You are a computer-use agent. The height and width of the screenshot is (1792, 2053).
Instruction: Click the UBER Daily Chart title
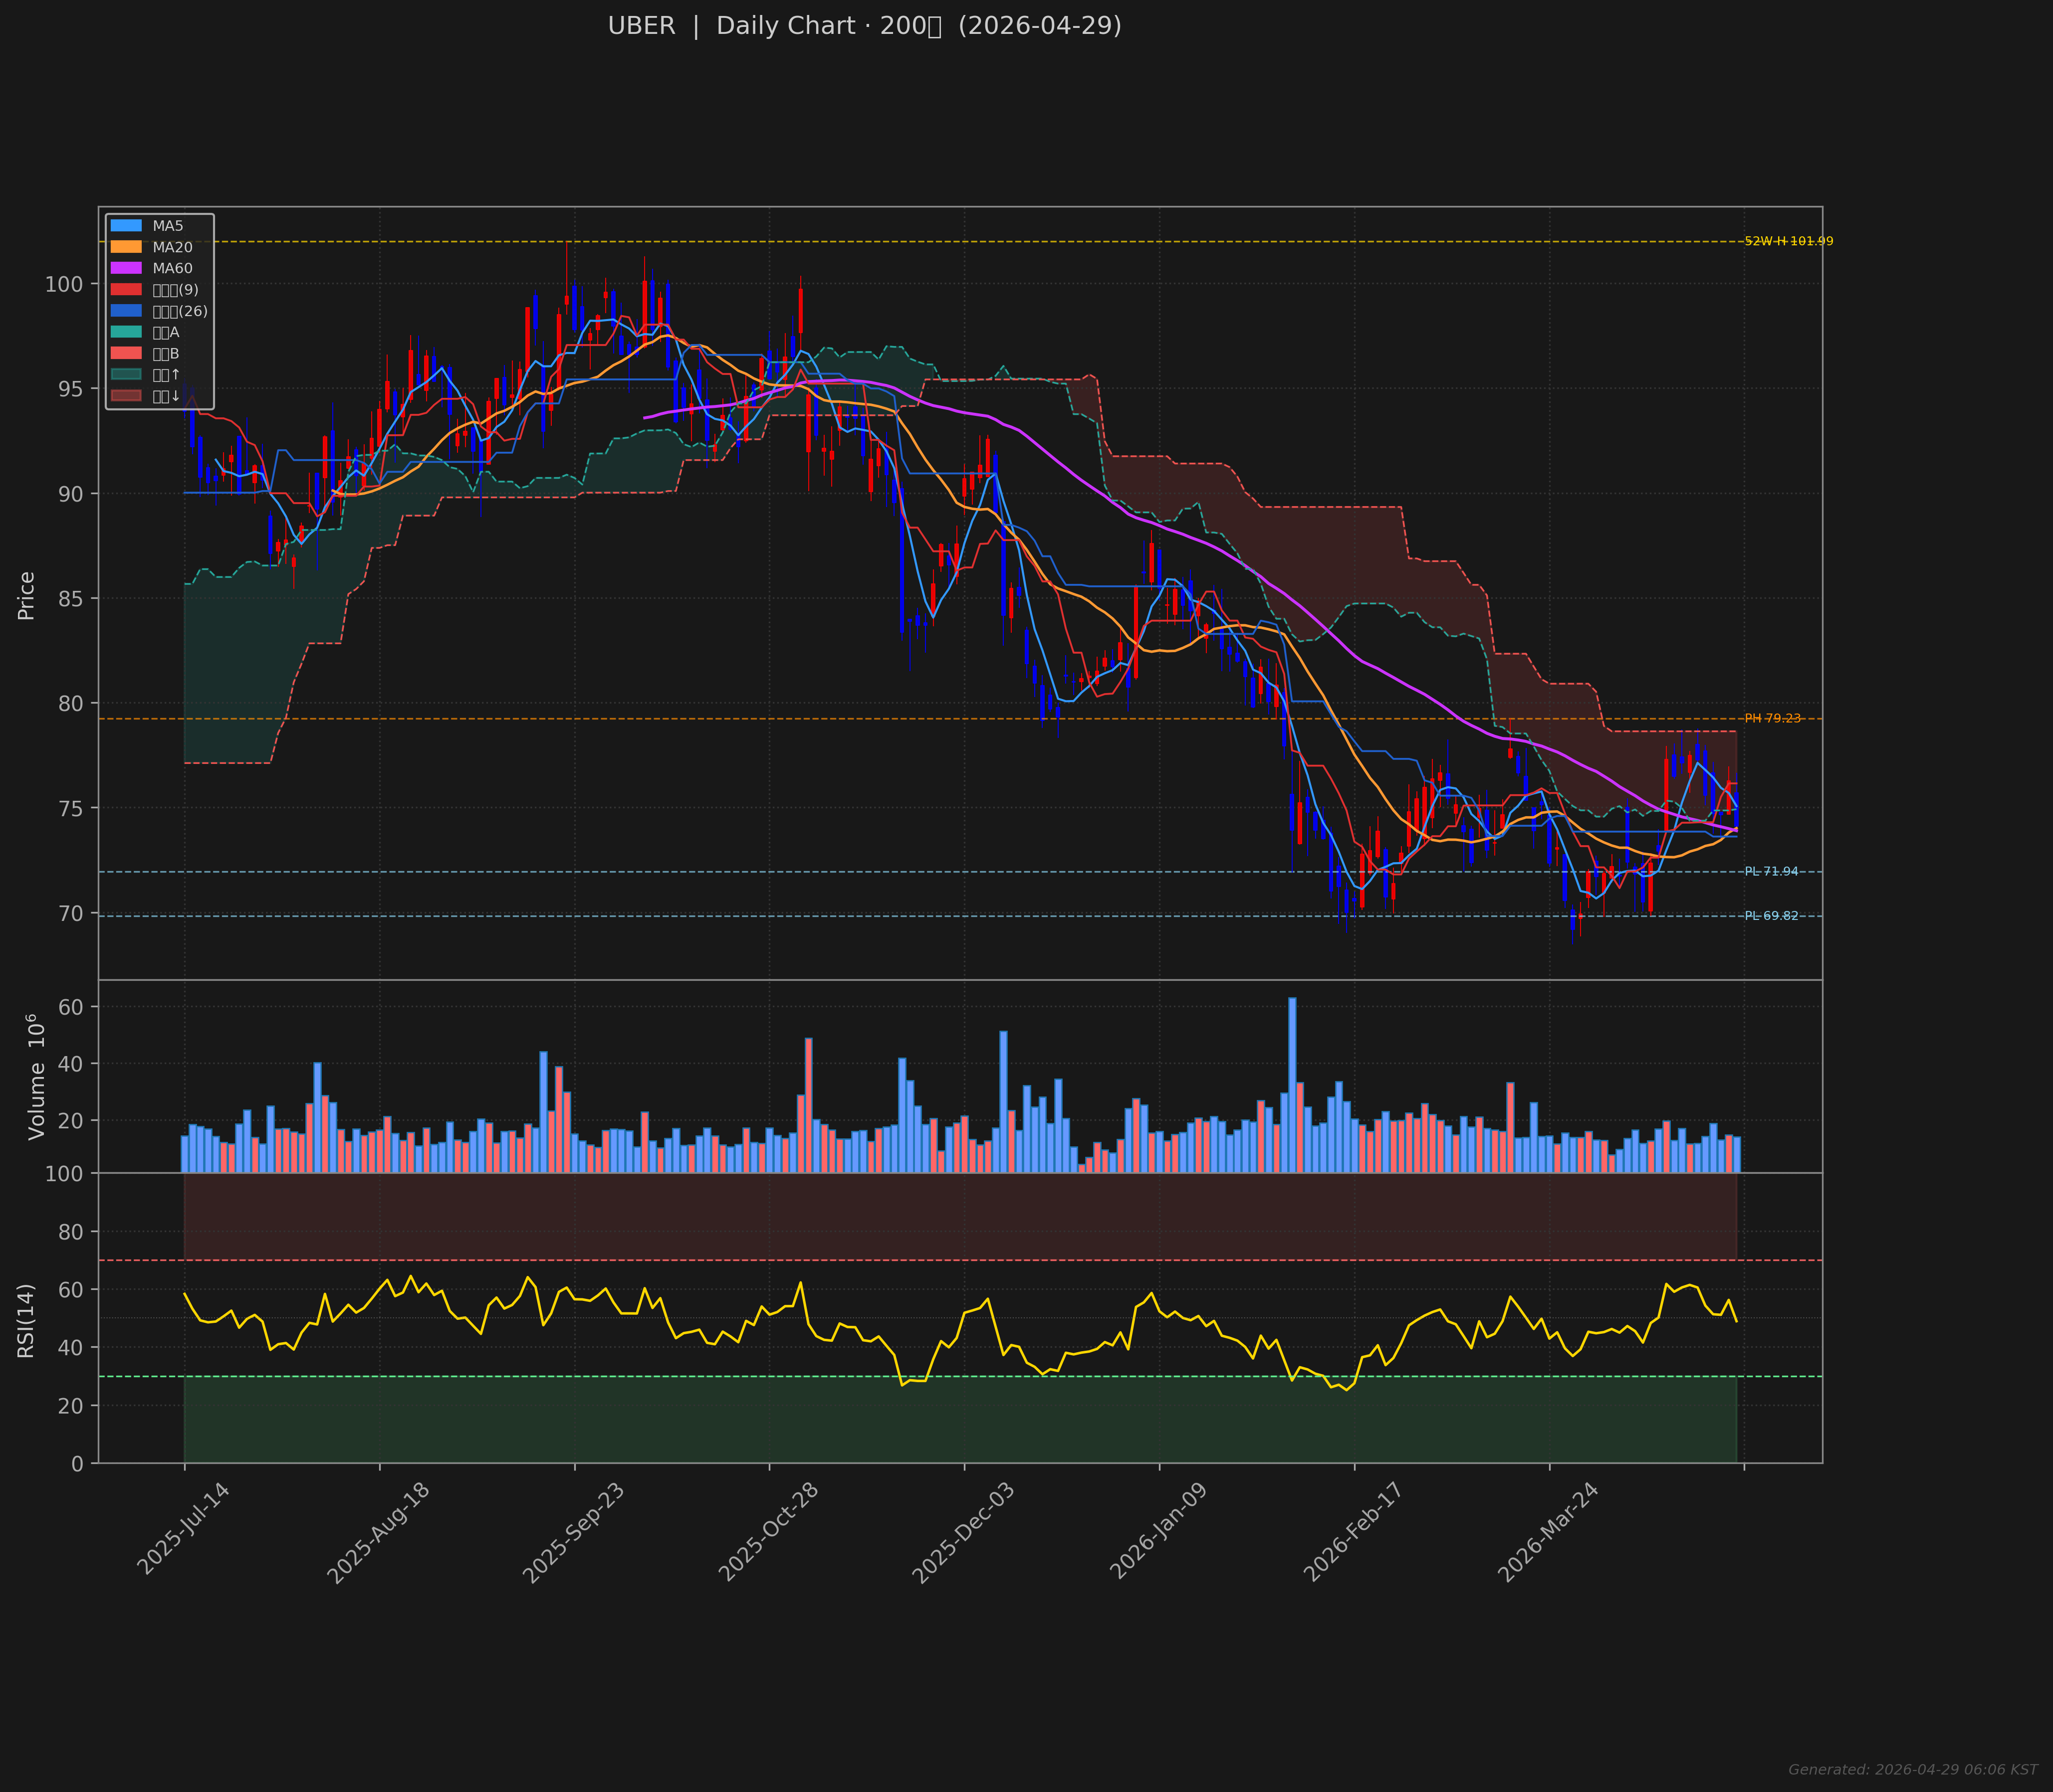coord(865,26)
